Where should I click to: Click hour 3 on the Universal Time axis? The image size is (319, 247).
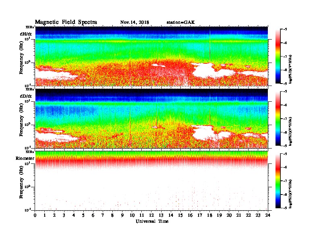click(64, 216)
